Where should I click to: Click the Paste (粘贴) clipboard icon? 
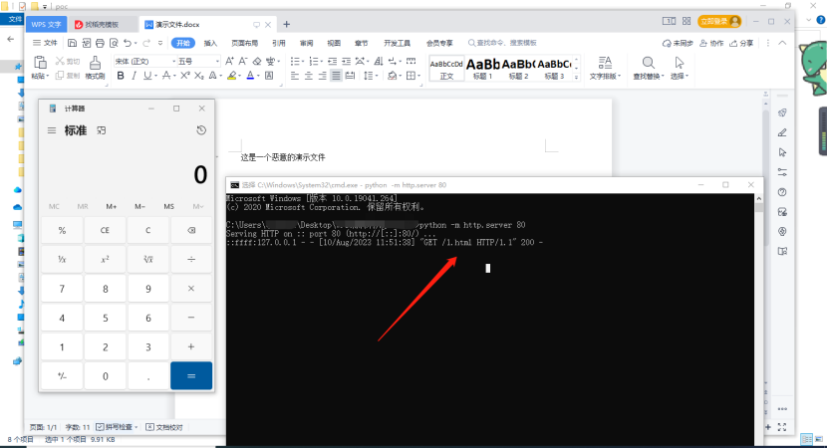[38, 62]
